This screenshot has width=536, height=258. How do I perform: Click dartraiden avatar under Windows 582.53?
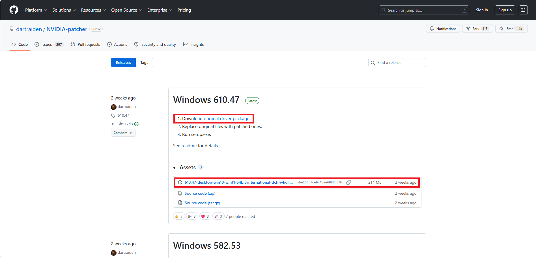click(114, 253)
